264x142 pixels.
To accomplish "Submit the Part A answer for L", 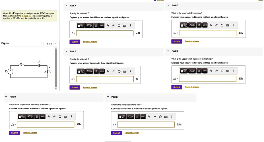I will pyautogui.click(x=75, y=42).
